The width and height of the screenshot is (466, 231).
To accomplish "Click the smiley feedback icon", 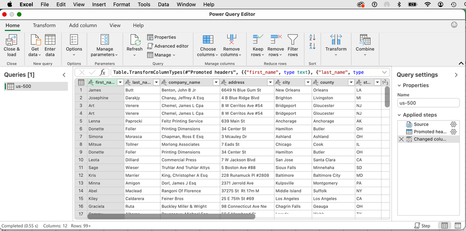I will tap(454, 25).
